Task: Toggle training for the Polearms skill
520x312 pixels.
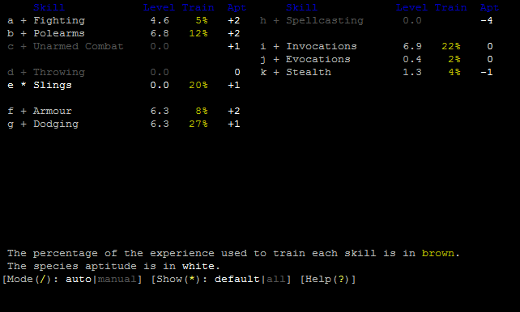Action: (x=124, y=33)
